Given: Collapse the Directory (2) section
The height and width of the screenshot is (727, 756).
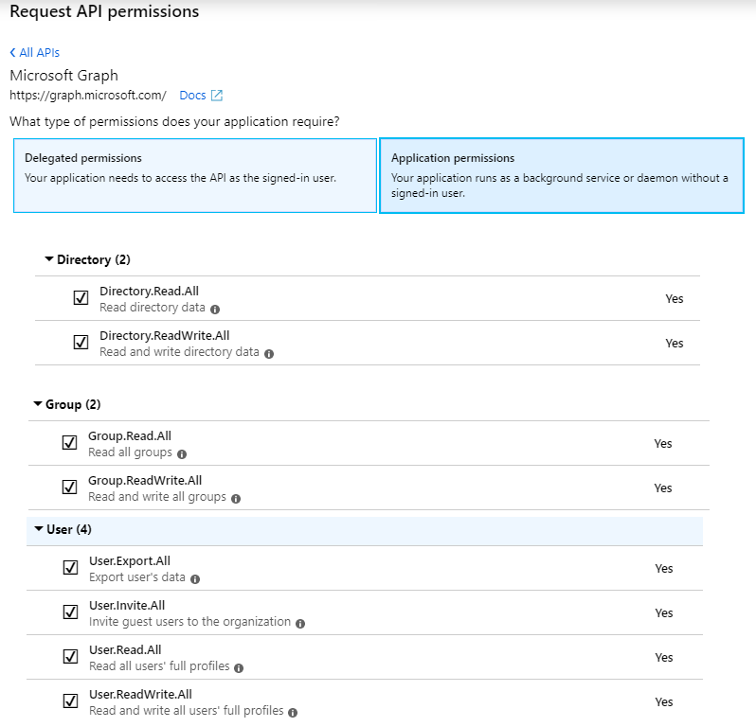Looking at the screenshot, I should click(49, 259).
